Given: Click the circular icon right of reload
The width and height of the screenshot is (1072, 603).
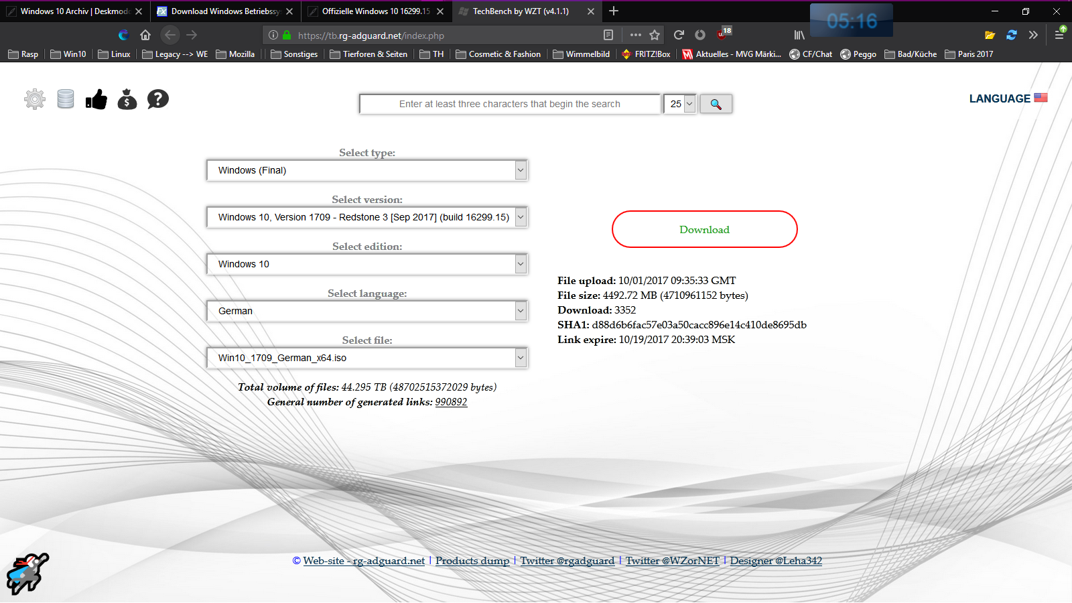Looking at the screenshot, I should 700,35.
